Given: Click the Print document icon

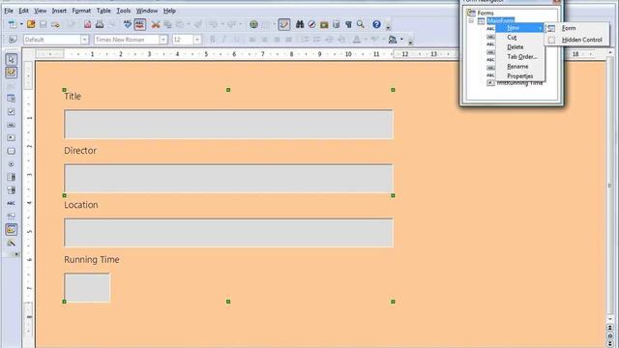Looking at the screenshot, I should (x=100, y=24).
